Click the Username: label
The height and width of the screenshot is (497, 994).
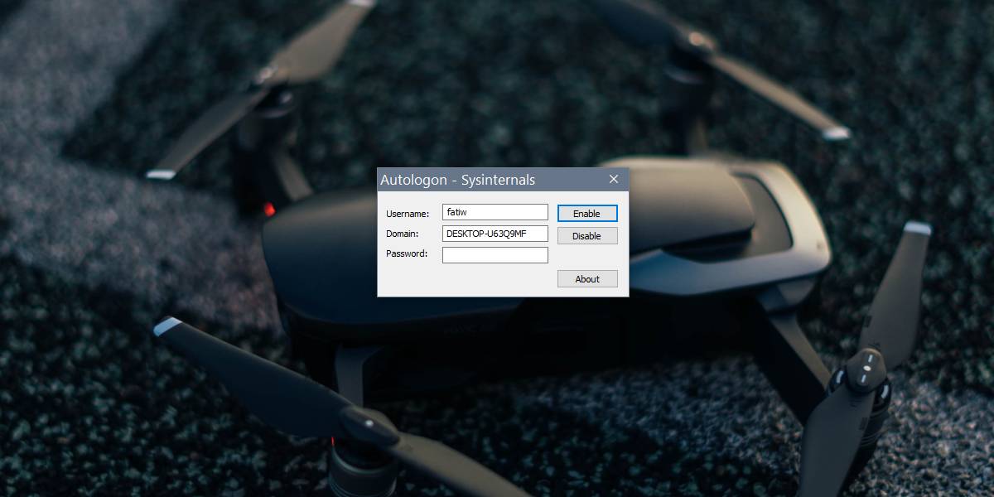click(x=408, y=214)
